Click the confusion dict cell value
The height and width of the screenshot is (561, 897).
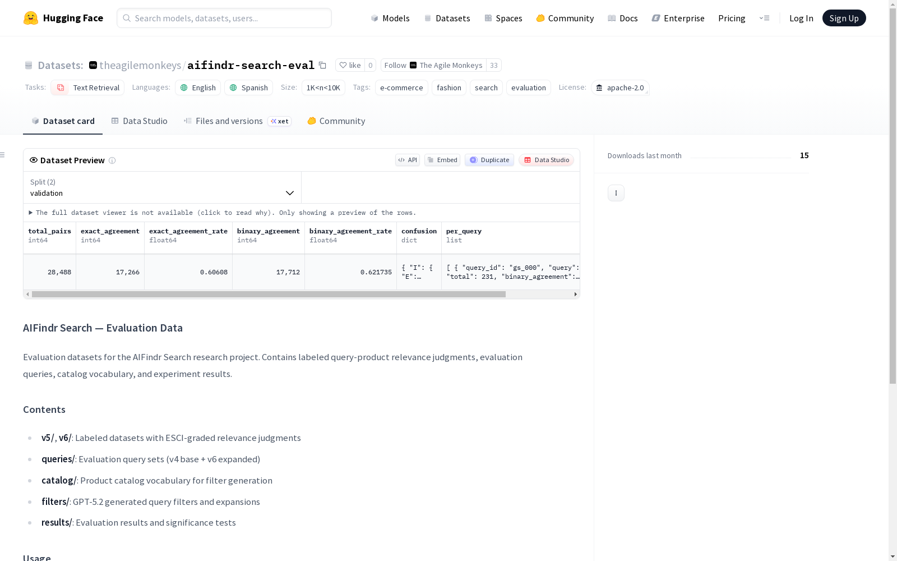tap(419, 272)
